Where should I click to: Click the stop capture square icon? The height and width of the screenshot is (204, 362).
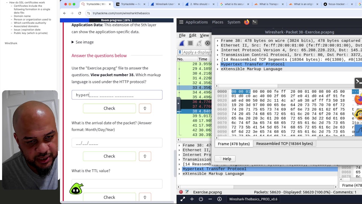pyautogui.click(x=190, y=43)
